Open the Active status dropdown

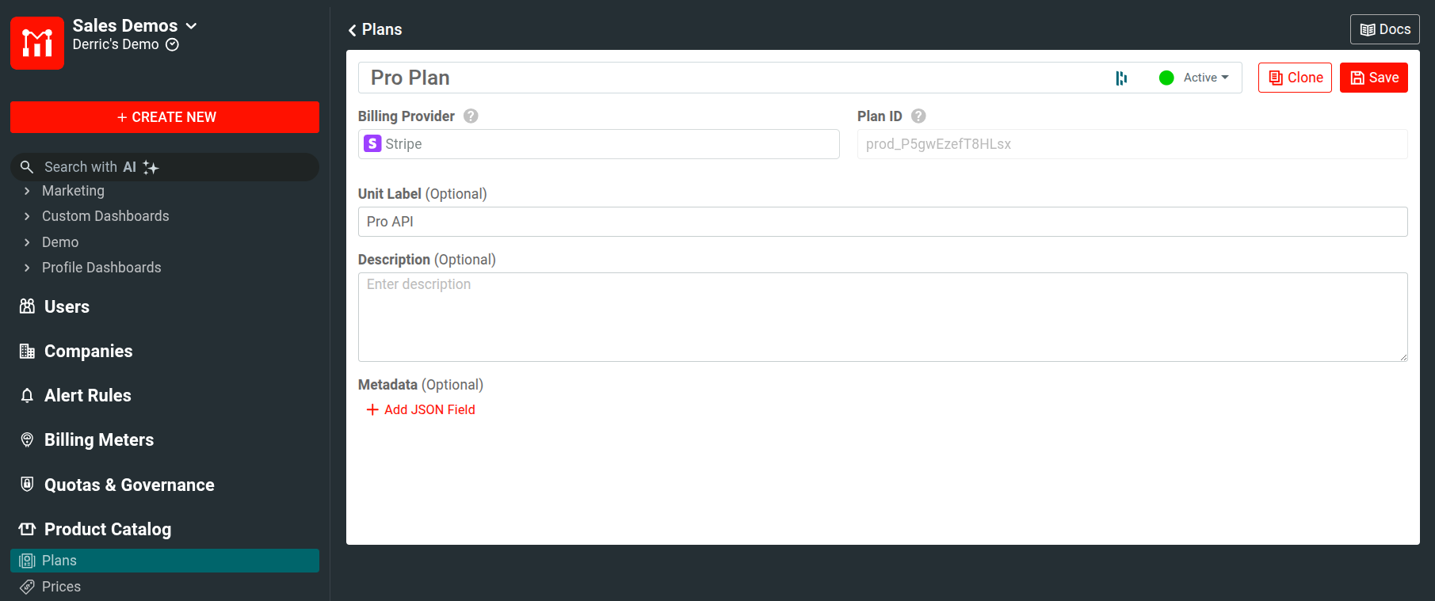point(1197,78)
